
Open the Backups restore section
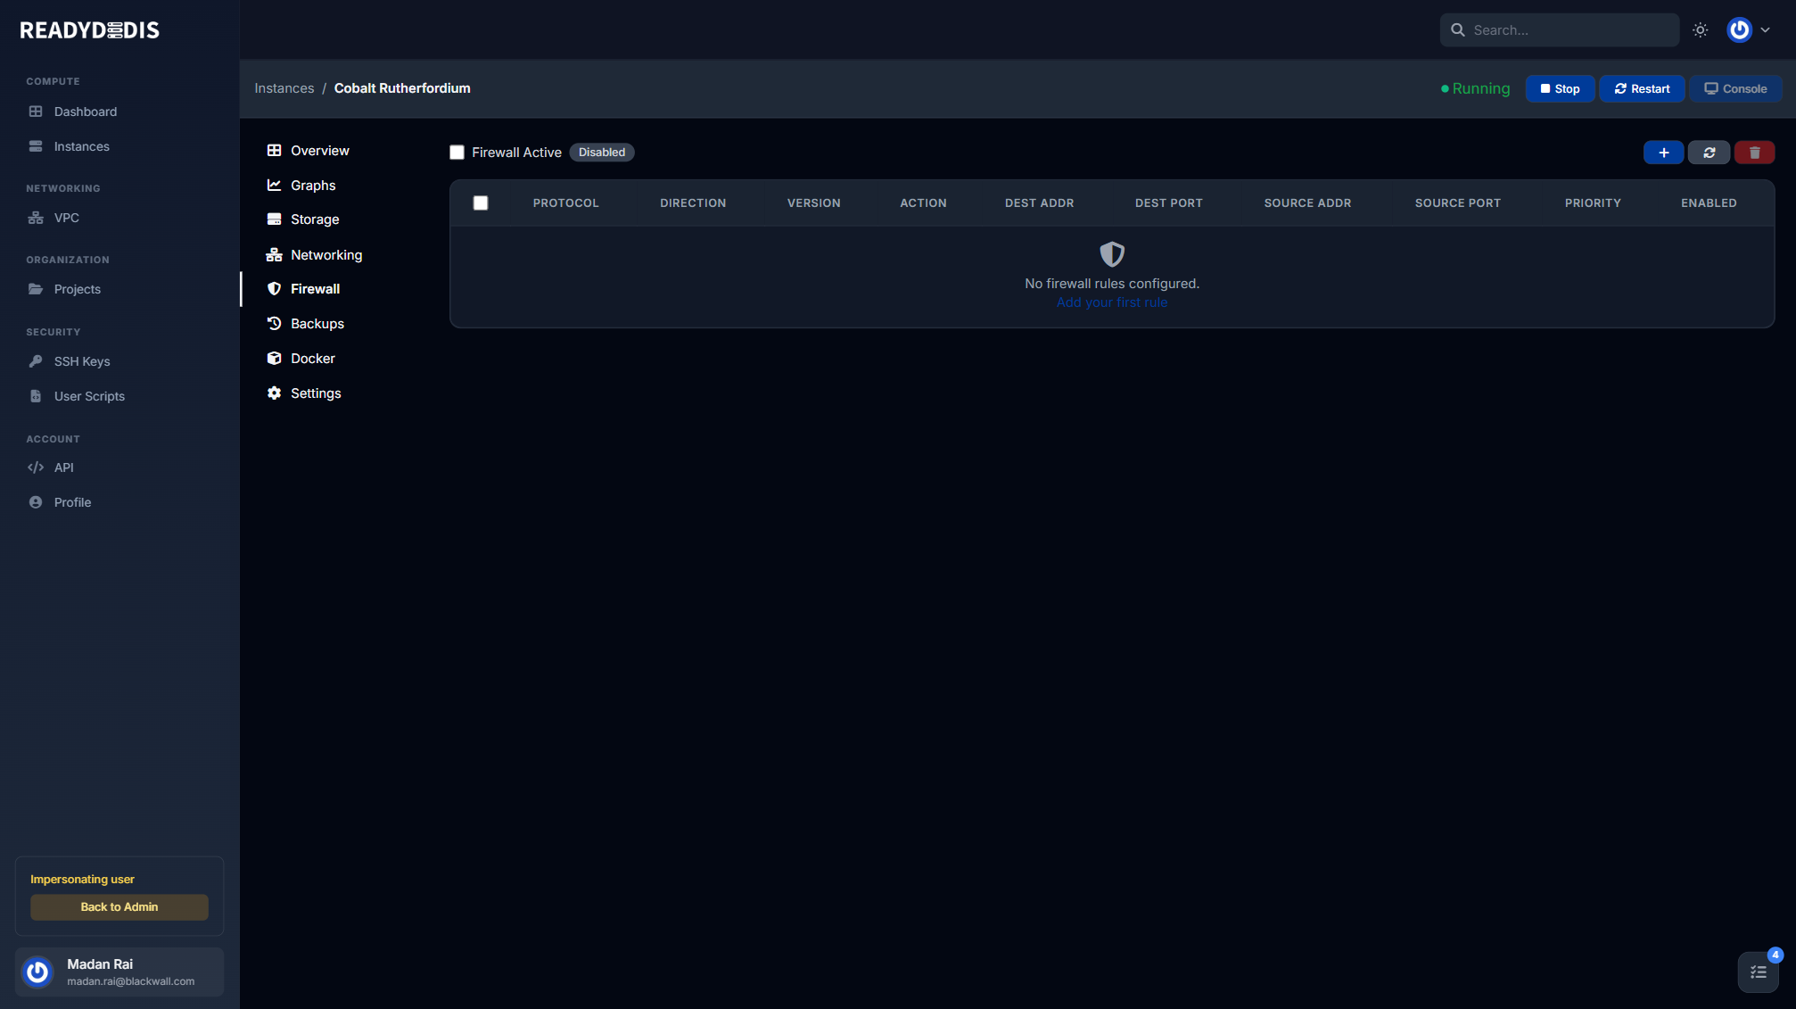click(x=317, y=323)
